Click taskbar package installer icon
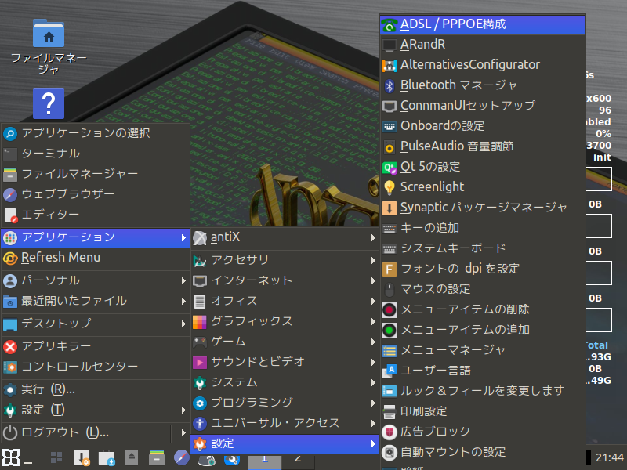Image resolution: width=627 pixels, height=470 pixels. pos(82,458)
